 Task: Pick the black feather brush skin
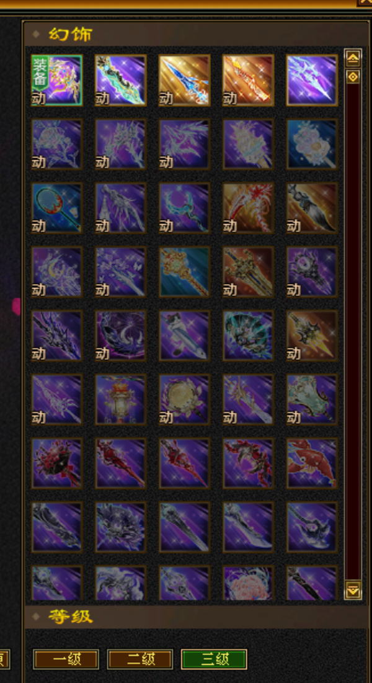(x=312, y=208)
